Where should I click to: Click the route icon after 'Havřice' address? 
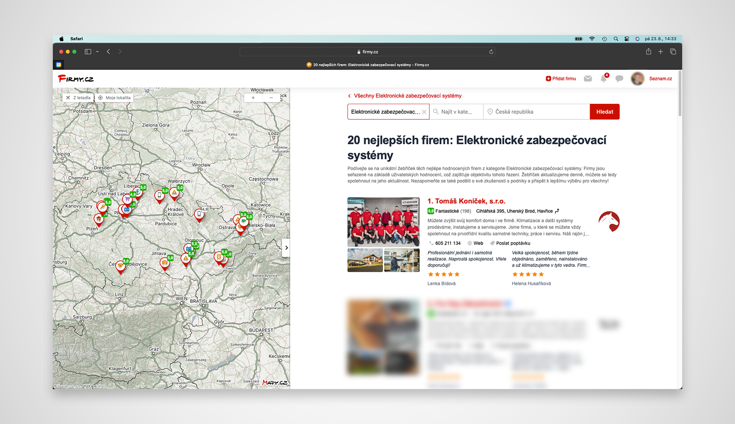557,211
